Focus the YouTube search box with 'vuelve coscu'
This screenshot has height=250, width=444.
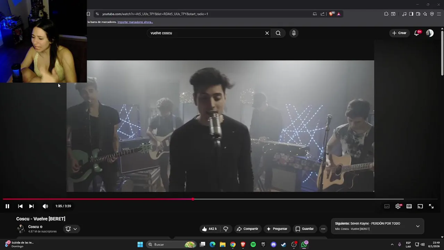click(206, 33)
